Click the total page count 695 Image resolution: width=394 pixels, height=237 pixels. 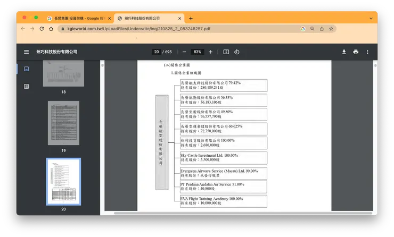[168, 52]
